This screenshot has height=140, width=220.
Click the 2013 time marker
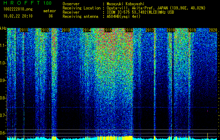(x=66, y=30)
